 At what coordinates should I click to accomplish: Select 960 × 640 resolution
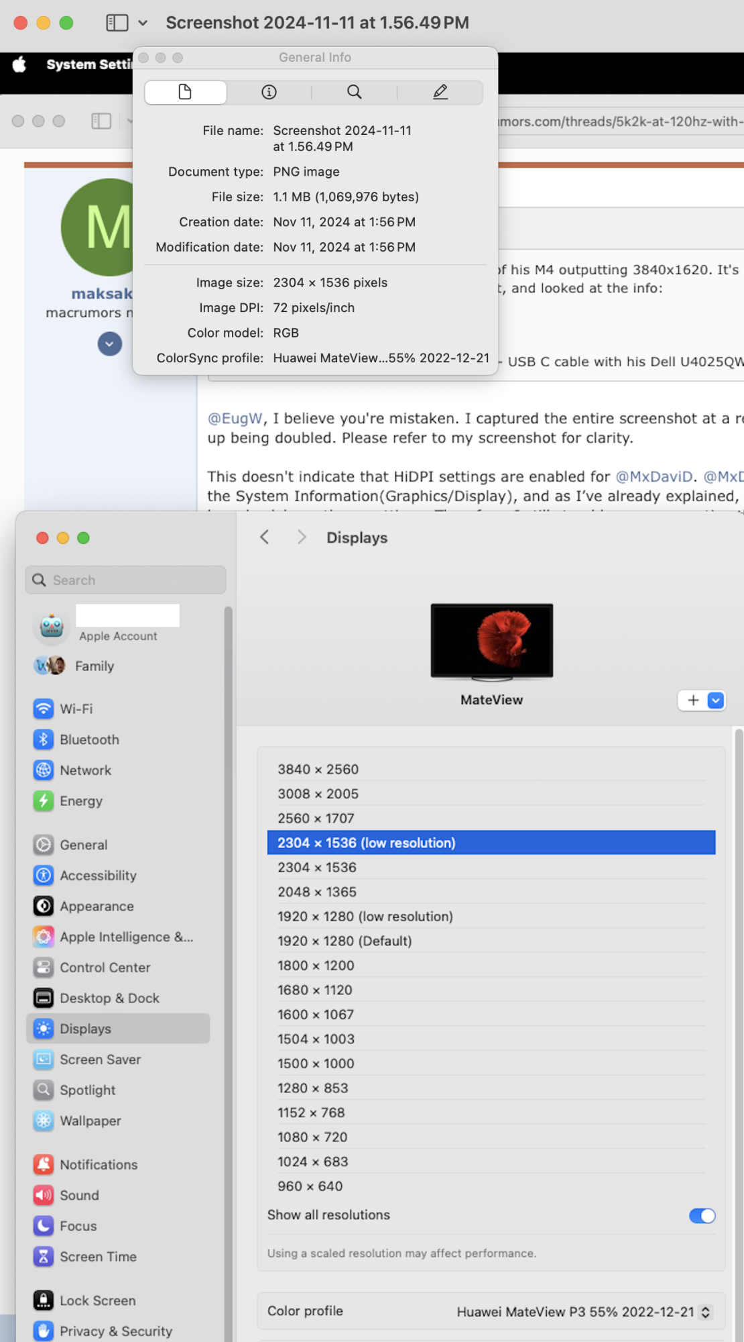(491, 1187)
